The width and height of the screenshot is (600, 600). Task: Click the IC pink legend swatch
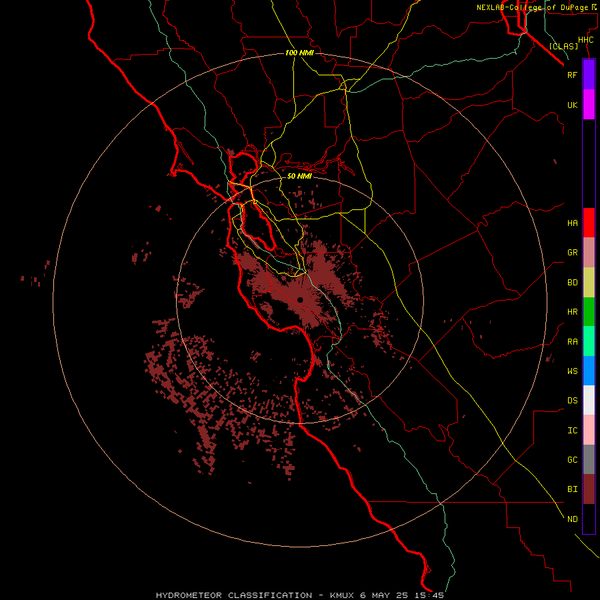[589, 430]
